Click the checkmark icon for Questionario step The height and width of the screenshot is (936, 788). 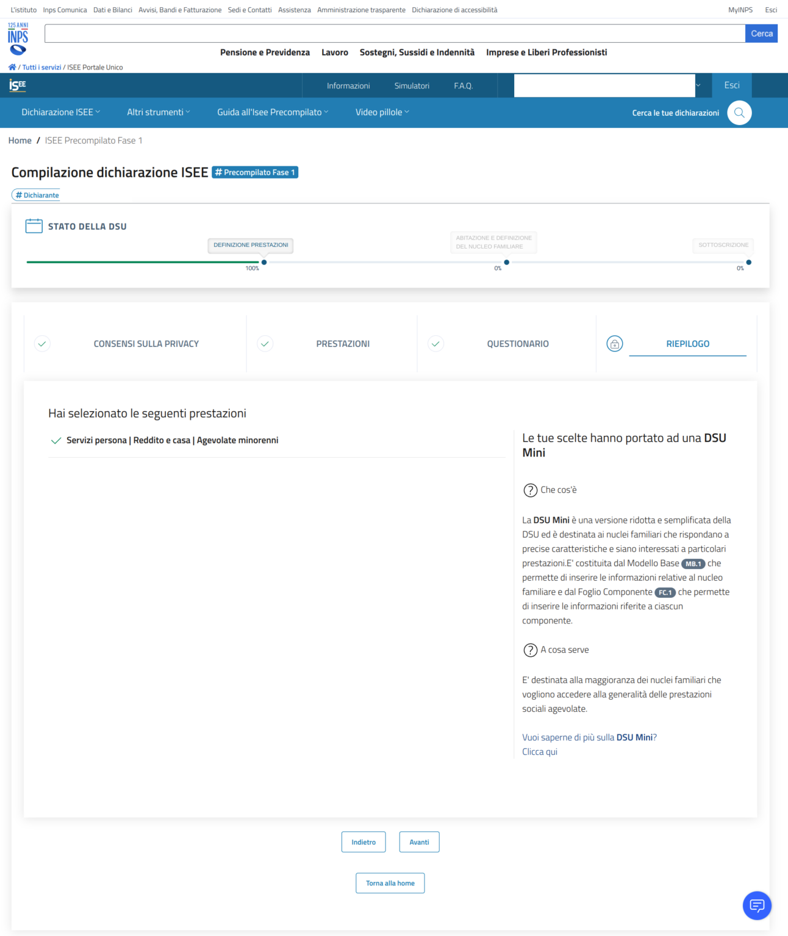point(435,344)
